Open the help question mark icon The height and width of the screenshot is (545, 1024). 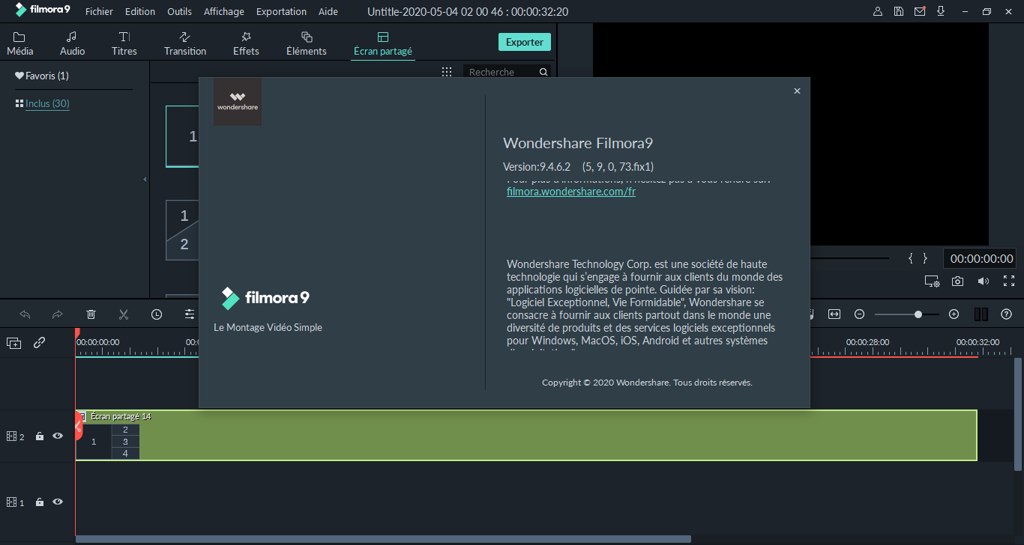(x=1007, y=314)
